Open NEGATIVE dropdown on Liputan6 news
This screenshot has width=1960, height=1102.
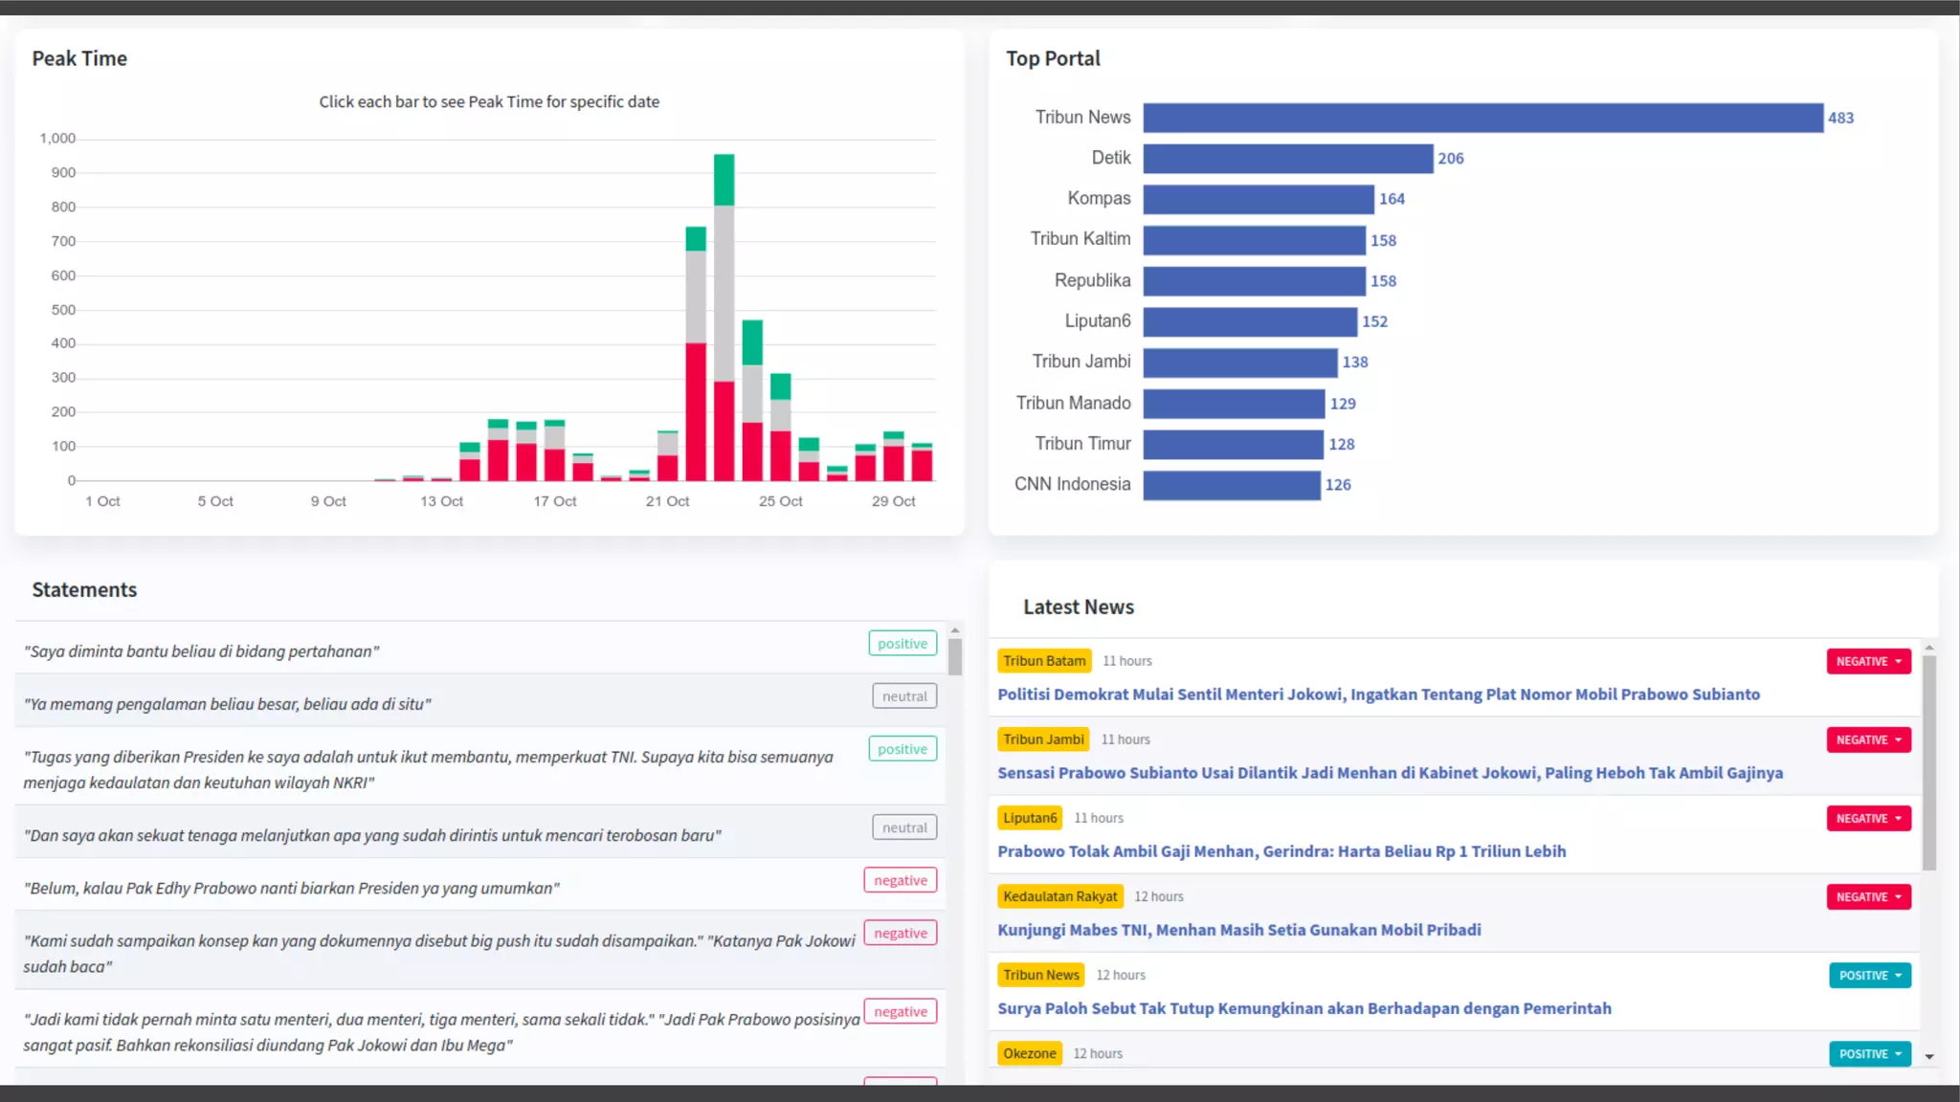click(x=1867, y=818)
